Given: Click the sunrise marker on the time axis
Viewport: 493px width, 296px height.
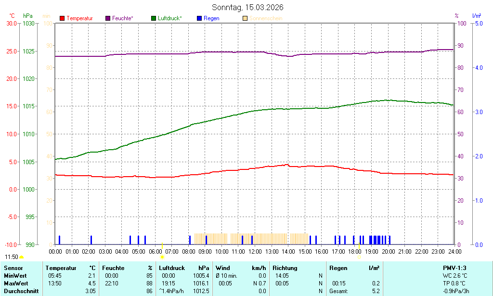Looking at the screenshot, I should click(x=162, y=257).
